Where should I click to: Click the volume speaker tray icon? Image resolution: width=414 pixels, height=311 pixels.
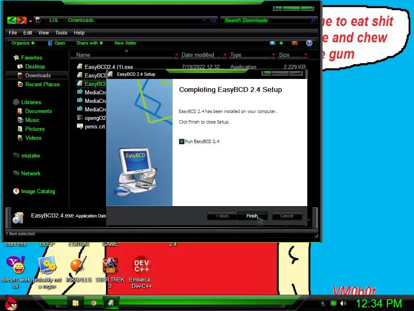[x=343, y=303]
